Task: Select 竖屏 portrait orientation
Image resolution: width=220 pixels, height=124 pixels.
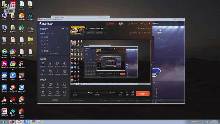Action: pyautogui.click(x=67, y=29)
